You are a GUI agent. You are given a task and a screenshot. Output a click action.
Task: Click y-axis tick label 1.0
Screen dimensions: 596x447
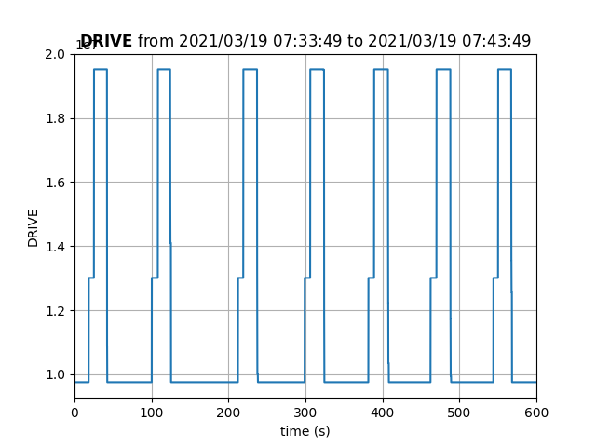point(55,374)
